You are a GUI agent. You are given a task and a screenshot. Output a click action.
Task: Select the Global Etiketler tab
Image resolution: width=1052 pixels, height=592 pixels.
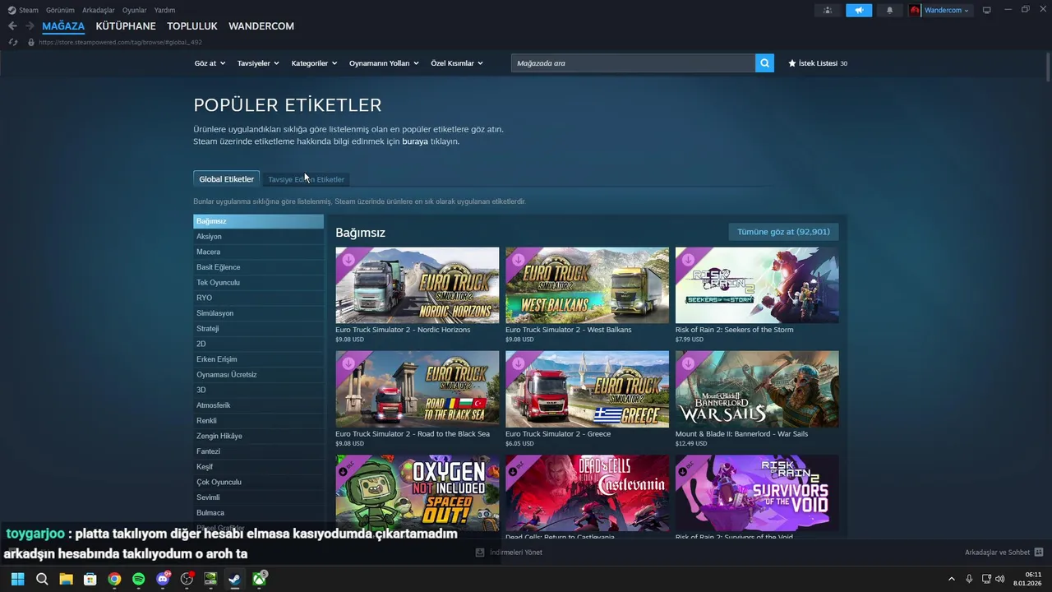tap(227, 179)
